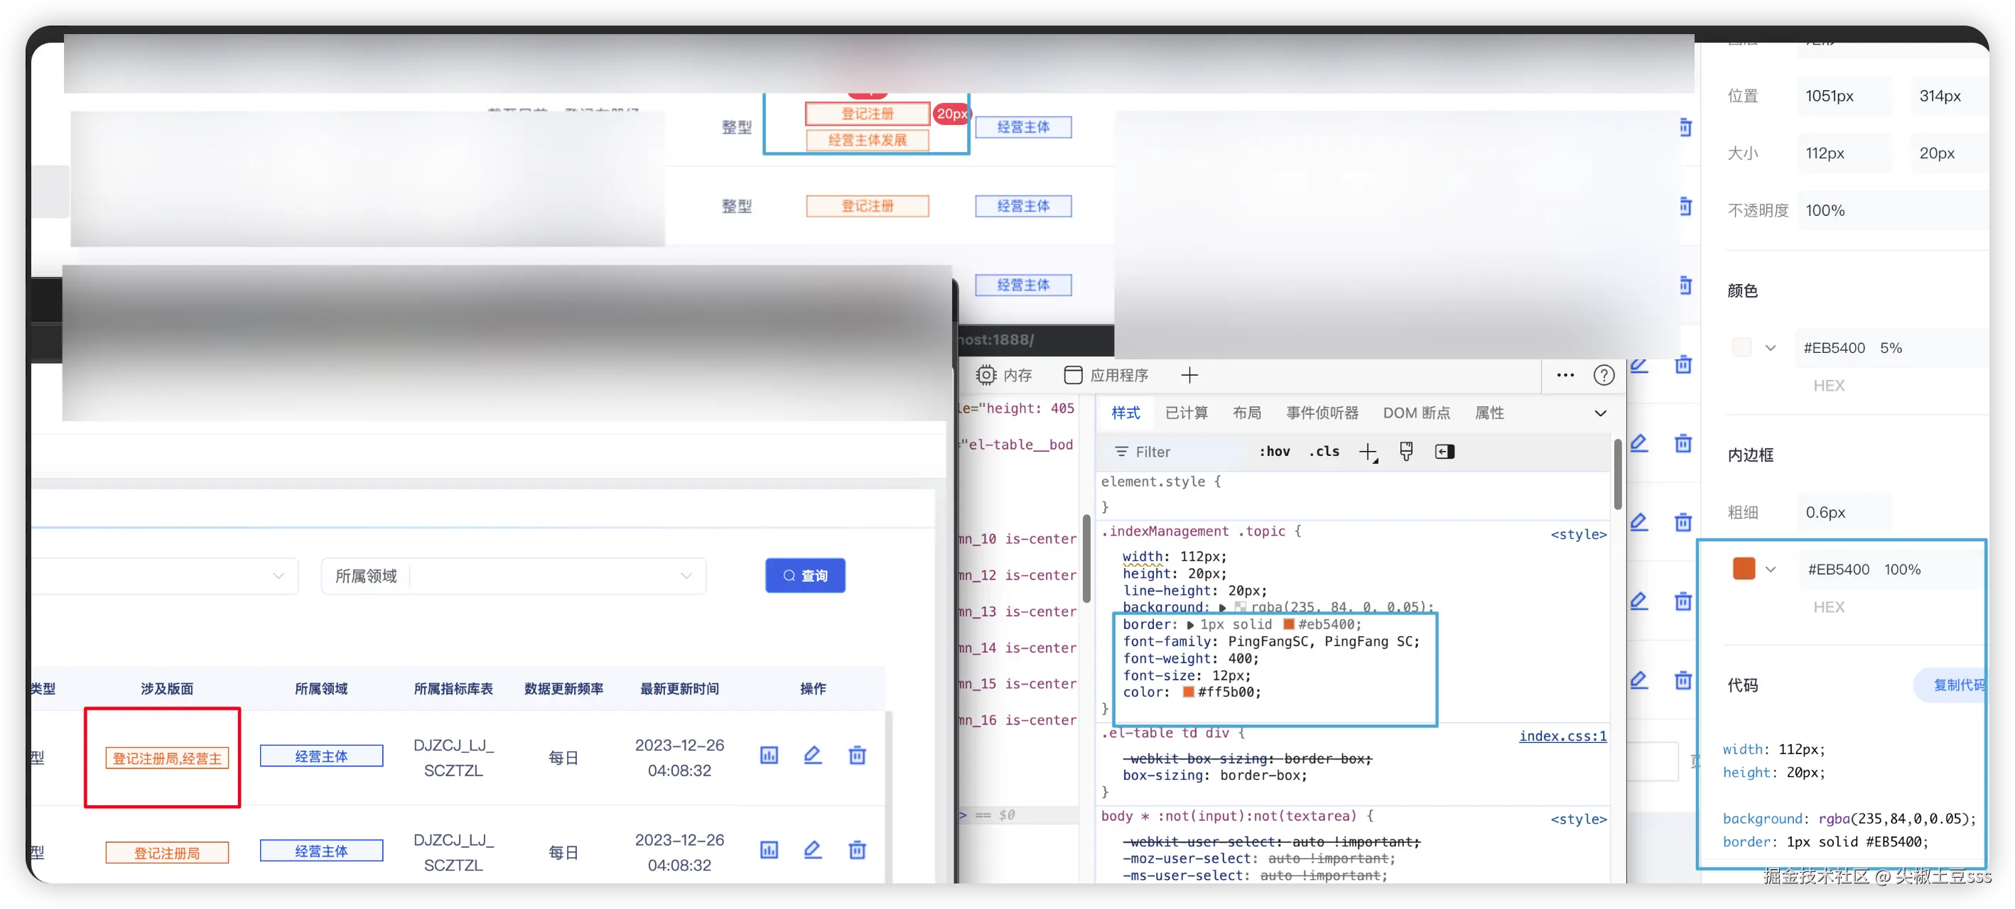Click the blue 查询 button
Viewport: 2015px width, 909px height.
point(805,576)
